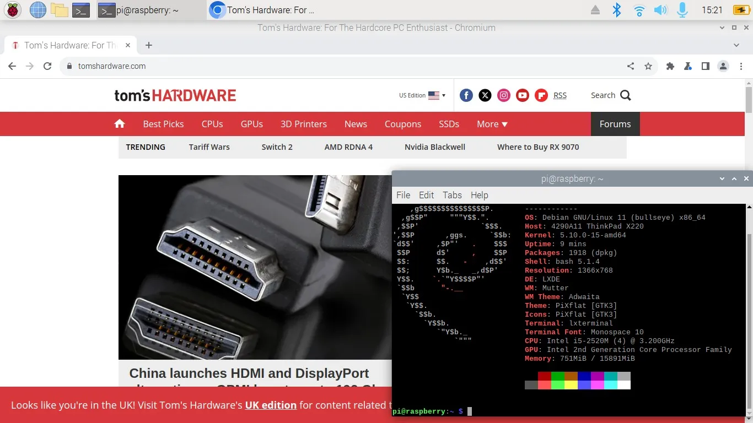Open trending topic AMD RDNA 4
The width and height of the screenshot is (753, 423).
[x=348, y=147]
